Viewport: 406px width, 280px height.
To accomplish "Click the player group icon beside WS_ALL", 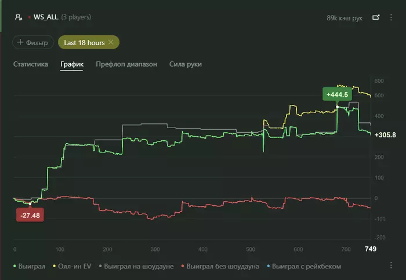I will (x=19, y=17).
